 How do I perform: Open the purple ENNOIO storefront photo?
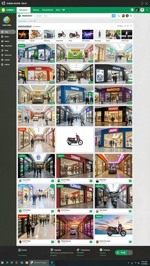coord(114,95)
